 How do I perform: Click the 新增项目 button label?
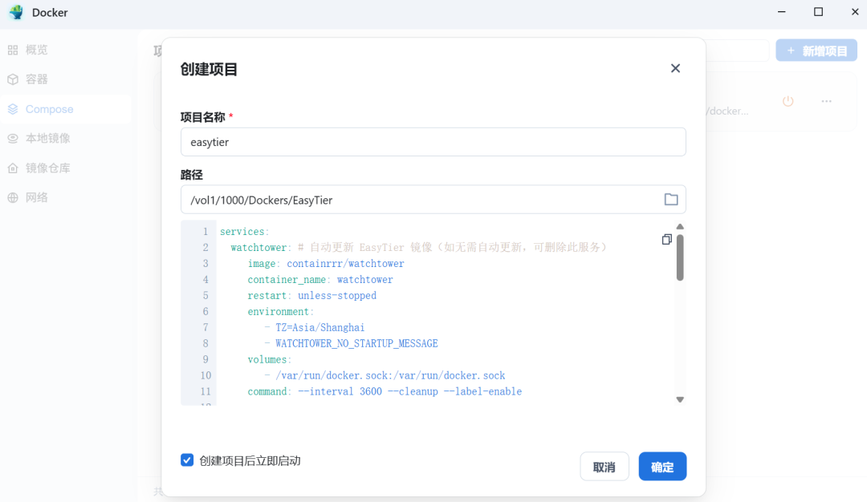tap(824, 51)
